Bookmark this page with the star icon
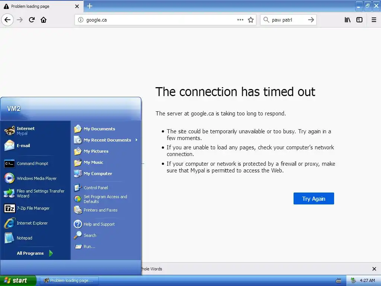381x286 pixels. (x=251, y=20)
